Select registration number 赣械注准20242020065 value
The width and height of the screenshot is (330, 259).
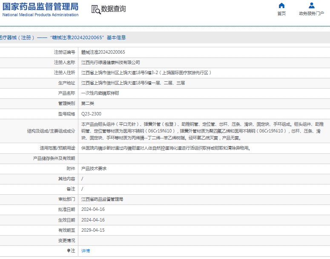(x=103, y=52)
